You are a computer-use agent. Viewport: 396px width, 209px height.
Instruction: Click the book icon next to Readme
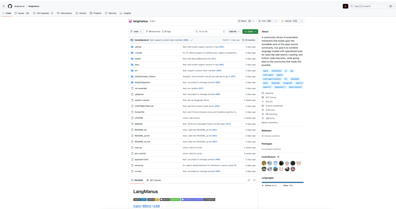263,93
